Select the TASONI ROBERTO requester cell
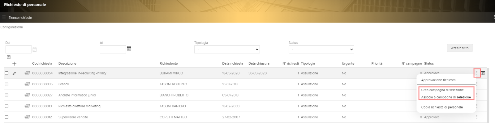495x123 pixels. coord(173,84)
